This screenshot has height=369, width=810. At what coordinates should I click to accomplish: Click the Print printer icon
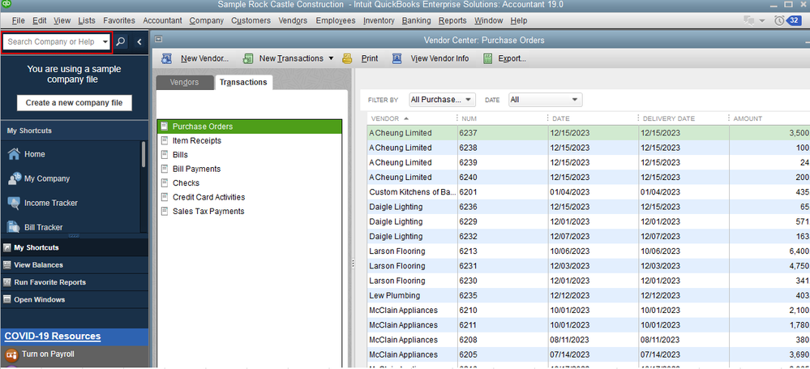coord(347,58)
